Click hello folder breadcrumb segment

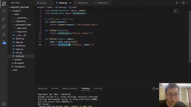(50, 7)
